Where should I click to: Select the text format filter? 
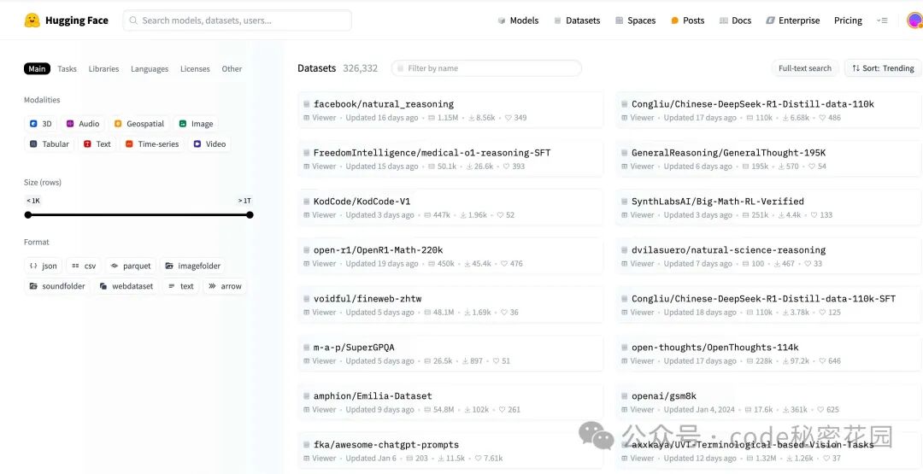(180, 286)
